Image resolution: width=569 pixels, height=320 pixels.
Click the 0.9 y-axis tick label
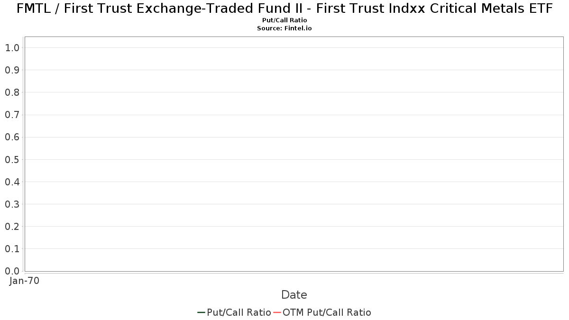coord(12,70)
